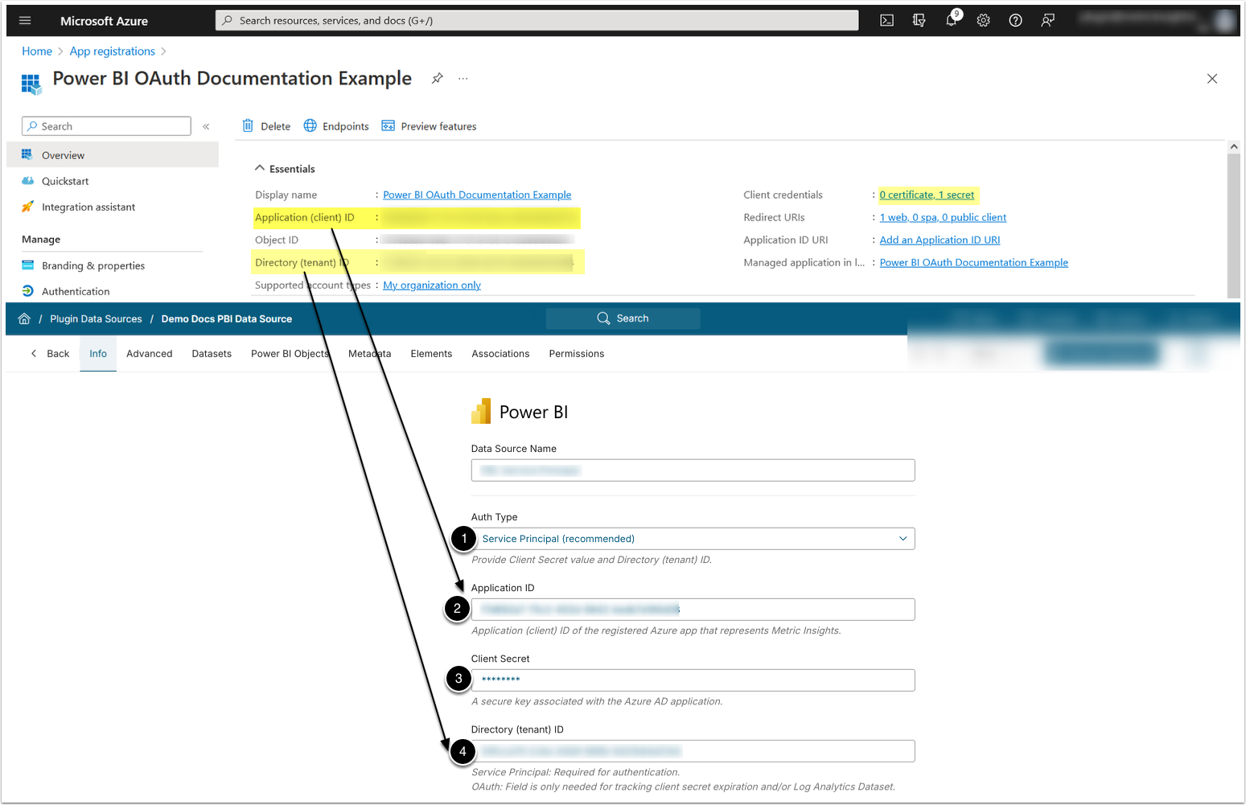Click the magnifier icon in Metric Insights search
1246x805 pixels.
[x=603, y=318]
